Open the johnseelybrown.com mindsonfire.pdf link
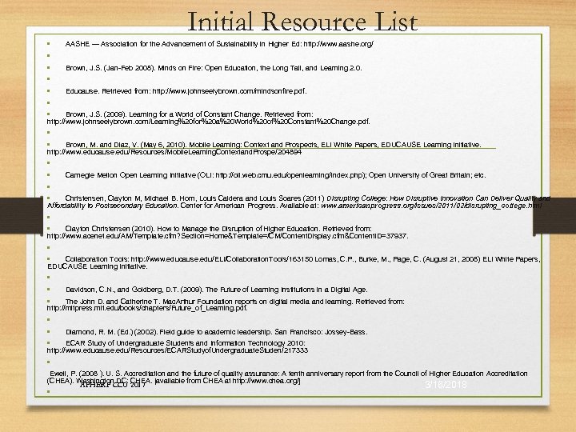576x432 pixels. pyautogui.click(x=230, y=91)
